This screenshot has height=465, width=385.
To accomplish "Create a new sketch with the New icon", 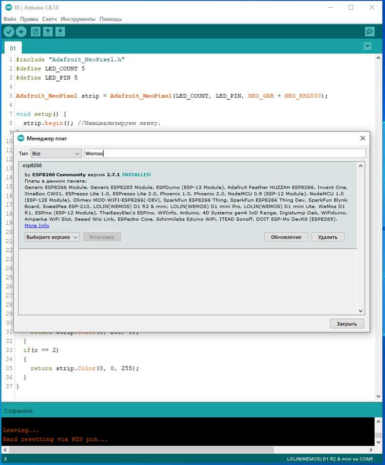I will tap(35, 31).
